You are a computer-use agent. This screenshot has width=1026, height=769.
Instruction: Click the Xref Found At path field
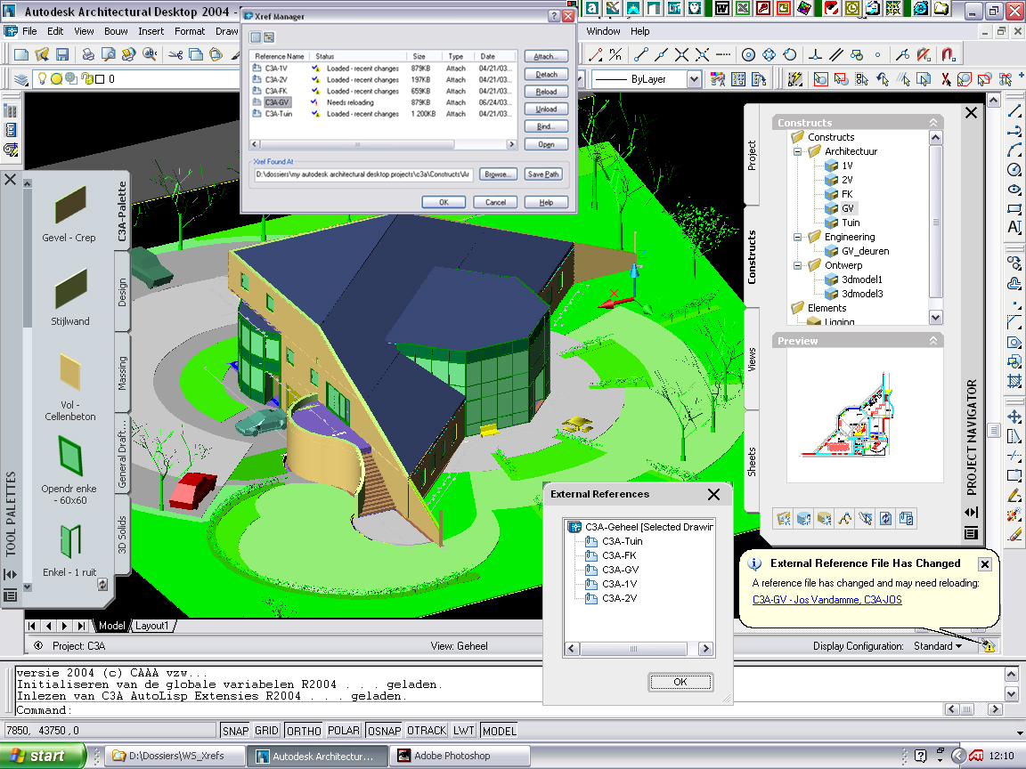tap(363, 174)
